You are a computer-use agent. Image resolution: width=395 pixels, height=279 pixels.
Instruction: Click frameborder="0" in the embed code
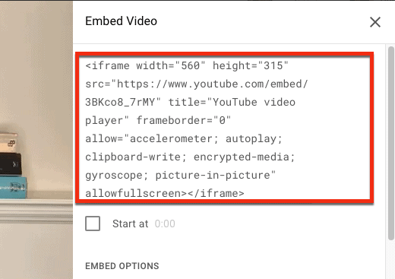point(184,120)
